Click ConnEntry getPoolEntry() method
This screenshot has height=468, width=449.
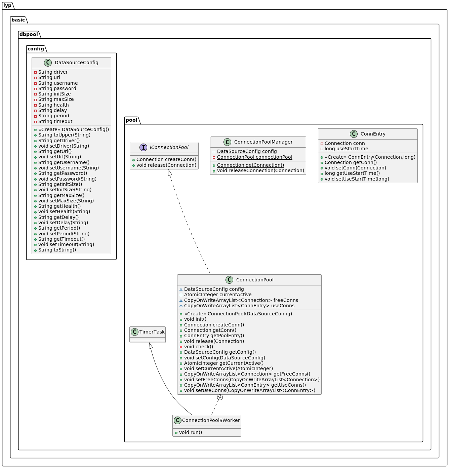point(214,336)
